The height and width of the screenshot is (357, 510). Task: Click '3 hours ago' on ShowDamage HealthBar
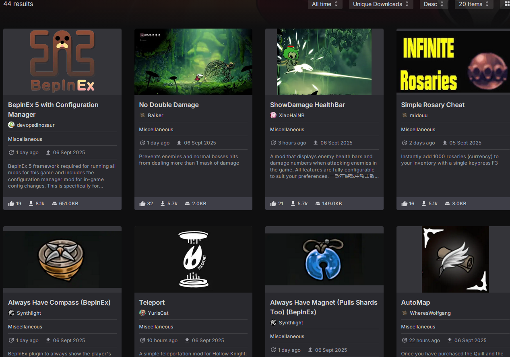292,143
